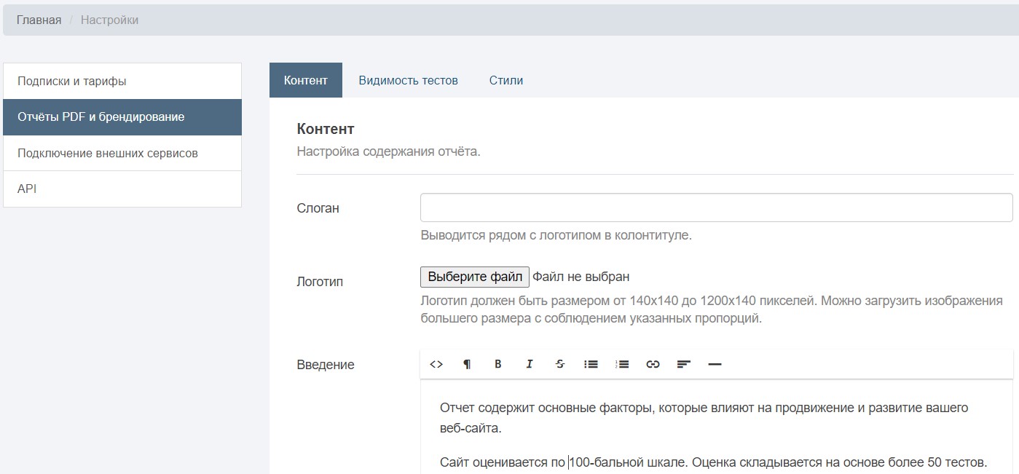Apply bold formatting in the editor
The image size is (1019, 474).
tap(498, 364)
